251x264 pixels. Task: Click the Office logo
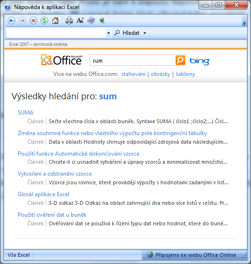[x=62, y=60]
